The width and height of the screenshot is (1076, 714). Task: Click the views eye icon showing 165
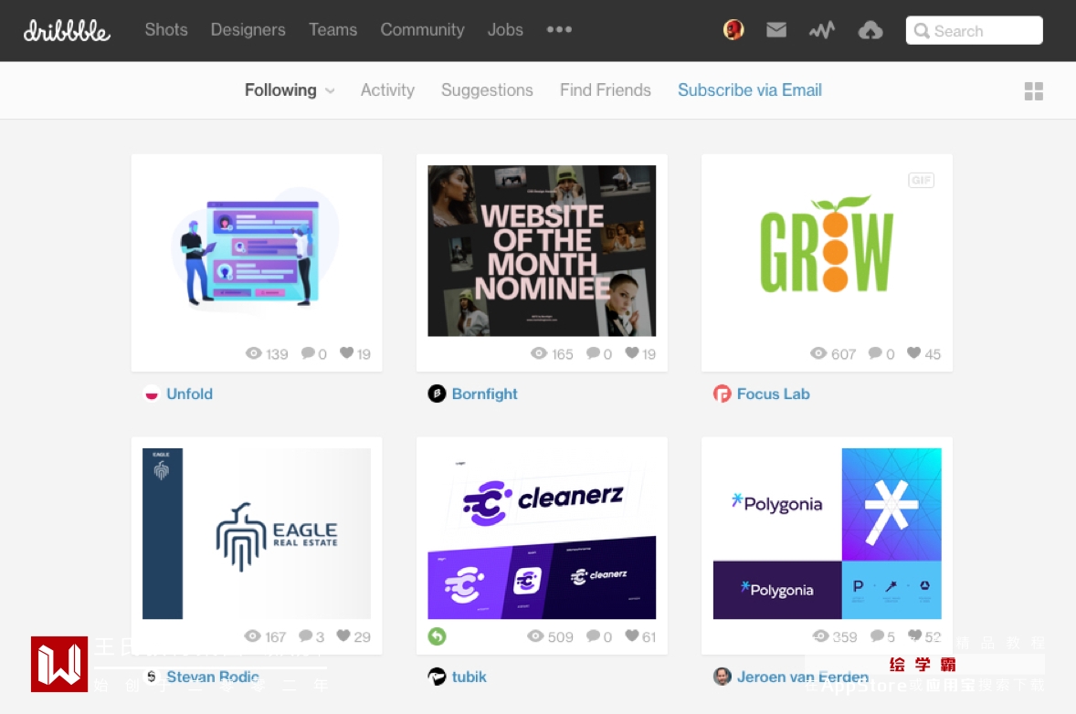pos(539,352)
